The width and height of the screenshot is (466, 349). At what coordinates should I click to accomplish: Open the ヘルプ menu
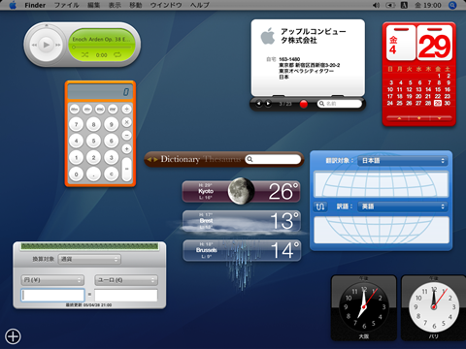(200, 5)
